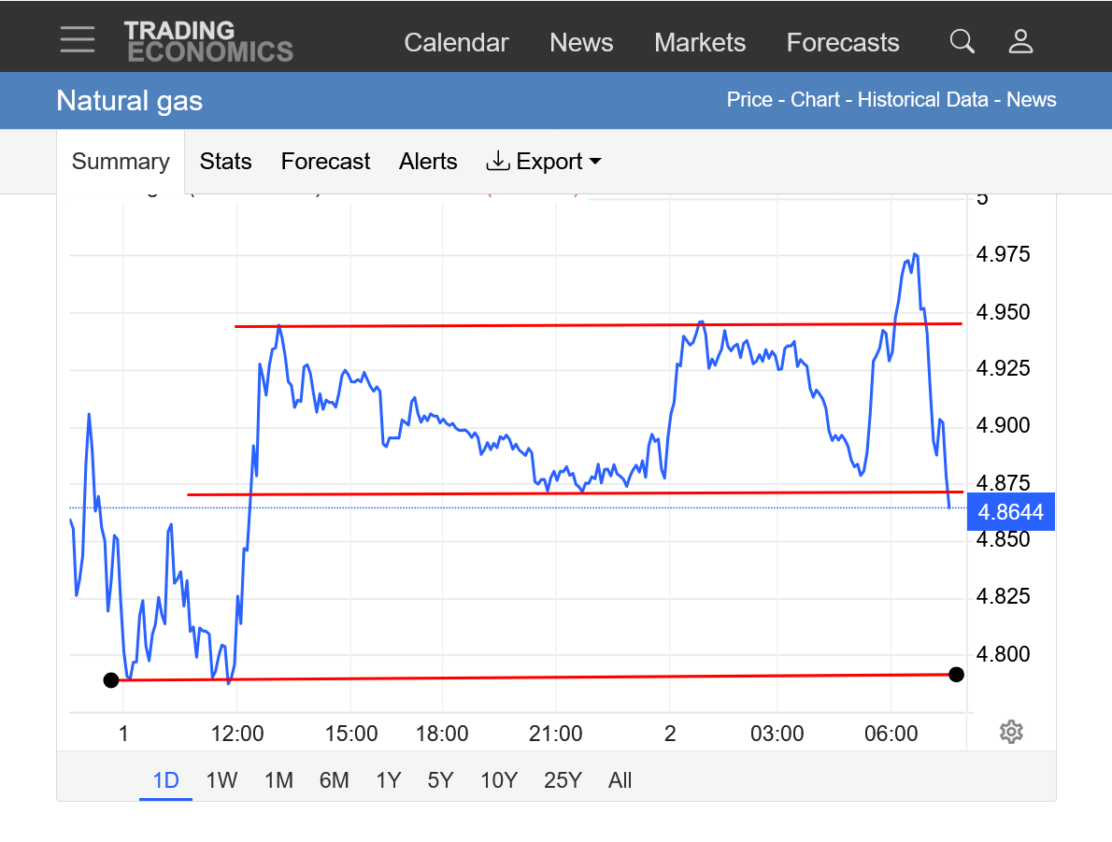This screenshot has height=842, width=1112.
Task: Click the 4.8644 current price label
Action: 1011,512
